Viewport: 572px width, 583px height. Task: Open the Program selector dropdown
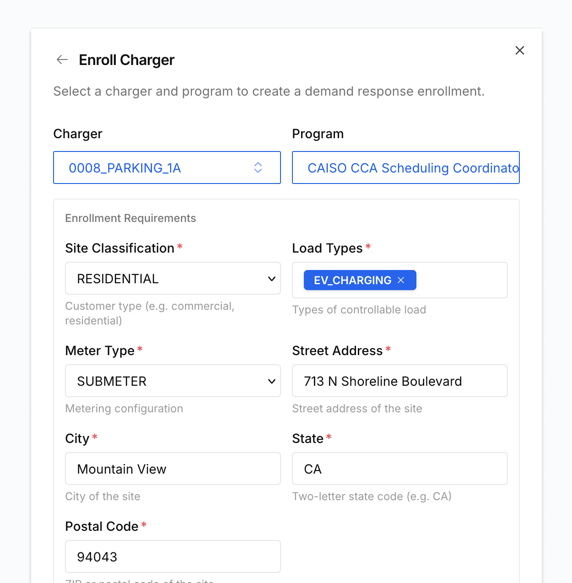[405, 167]
